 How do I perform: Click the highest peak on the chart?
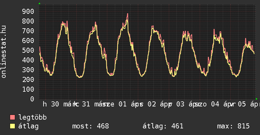point(127,14)
